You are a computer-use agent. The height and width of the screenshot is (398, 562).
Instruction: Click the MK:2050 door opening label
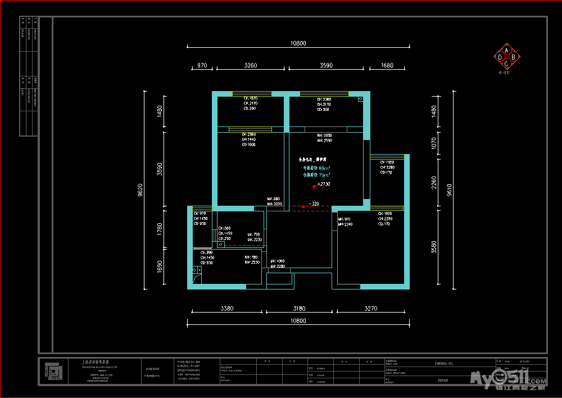(x=325, y=135)
